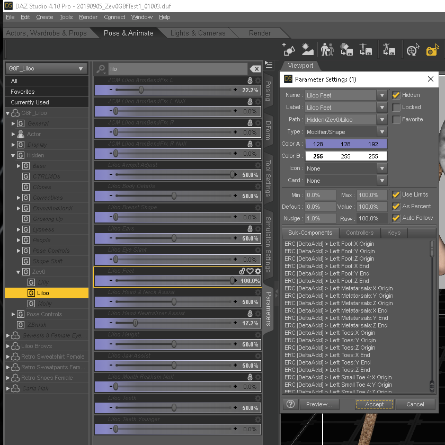Select the Lilly tree item under Zev0
Viewport: 445px width, 445px height.
43,283
